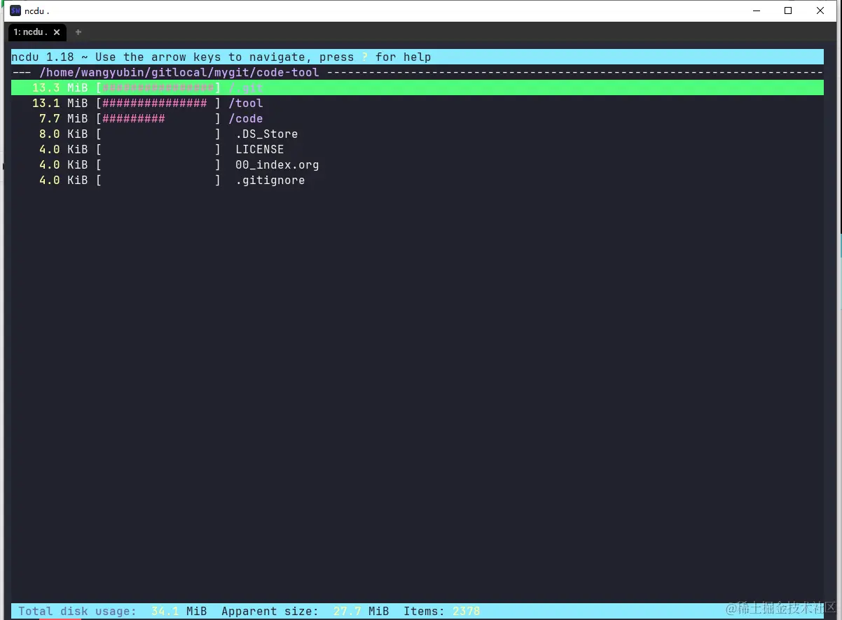The image size is (842, 620).
Task: Select the /code directory entry
Action: pos(246,118)
